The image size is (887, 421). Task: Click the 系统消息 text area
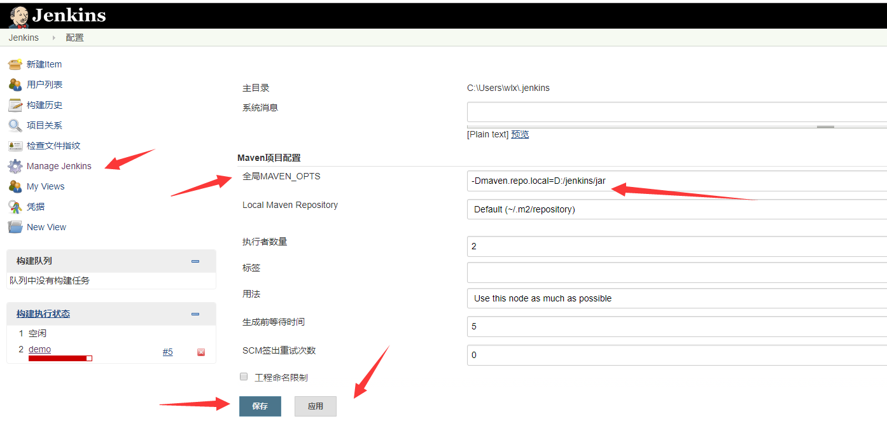(677, 113)
